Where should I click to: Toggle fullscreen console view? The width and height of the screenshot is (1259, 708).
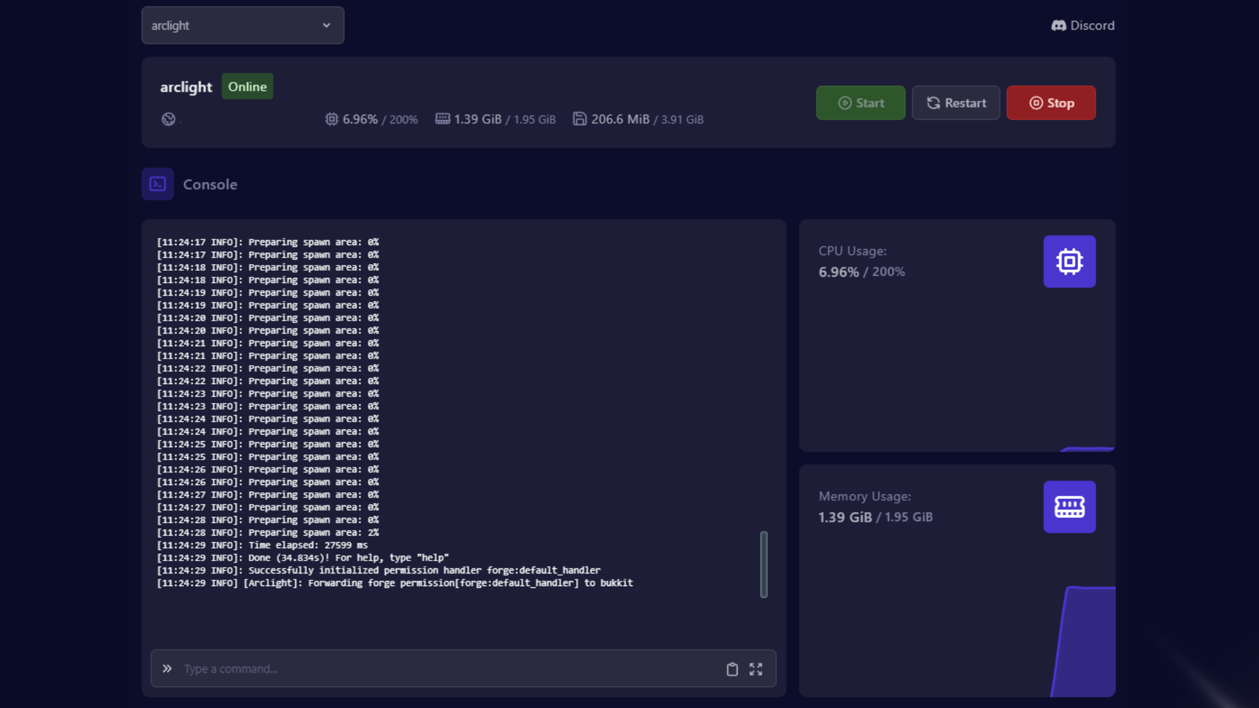[x=755, y=669]
